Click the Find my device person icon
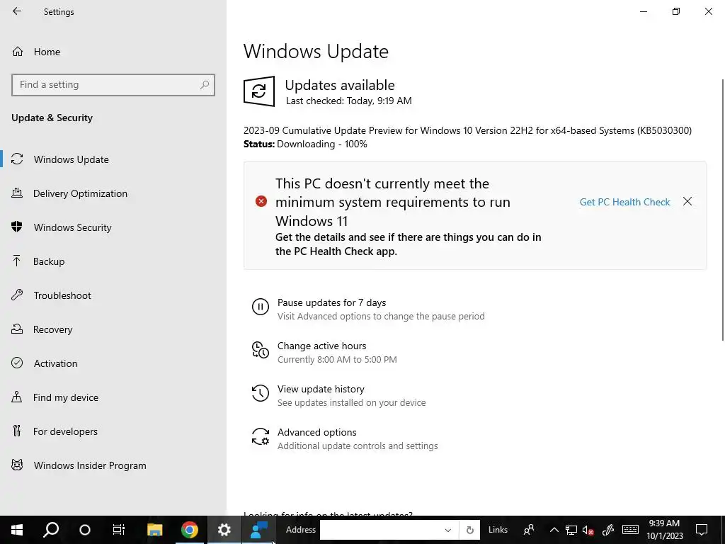725x544 pixels. [17, 397]
